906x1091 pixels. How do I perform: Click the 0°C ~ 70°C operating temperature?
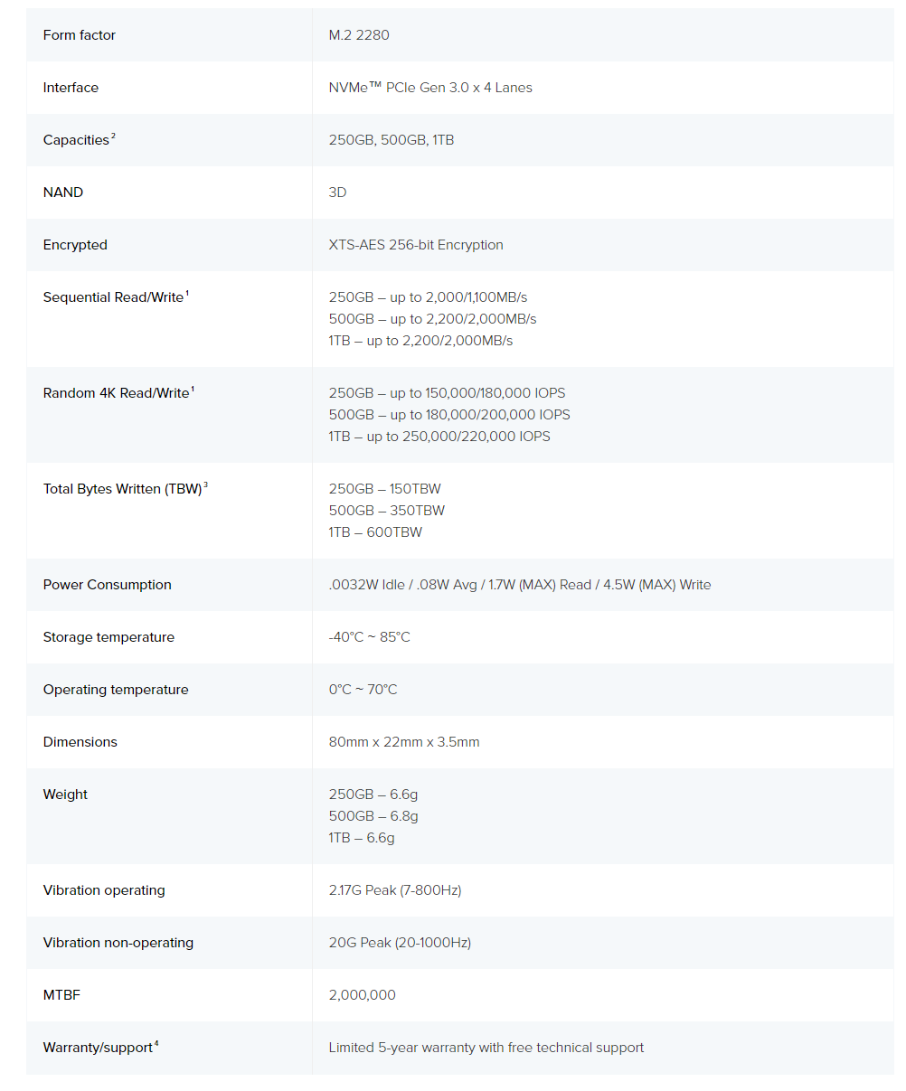tap(363, 690)
